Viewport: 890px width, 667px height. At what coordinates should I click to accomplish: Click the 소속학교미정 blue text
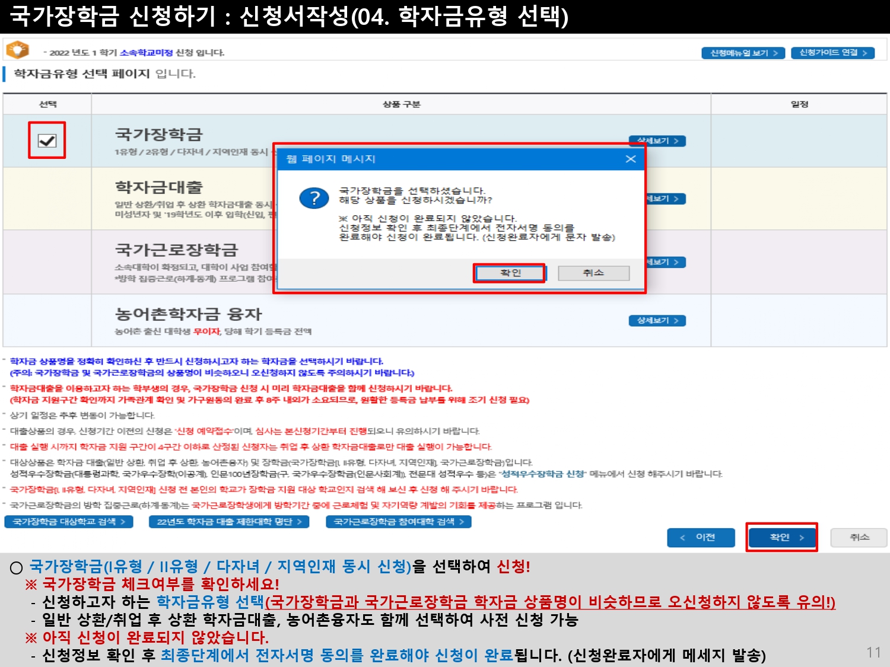point(146,53)
